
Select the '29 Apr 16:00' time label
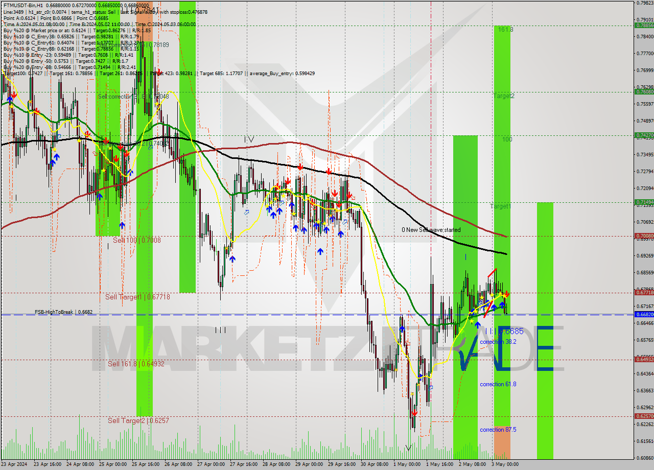click(341, 465)
